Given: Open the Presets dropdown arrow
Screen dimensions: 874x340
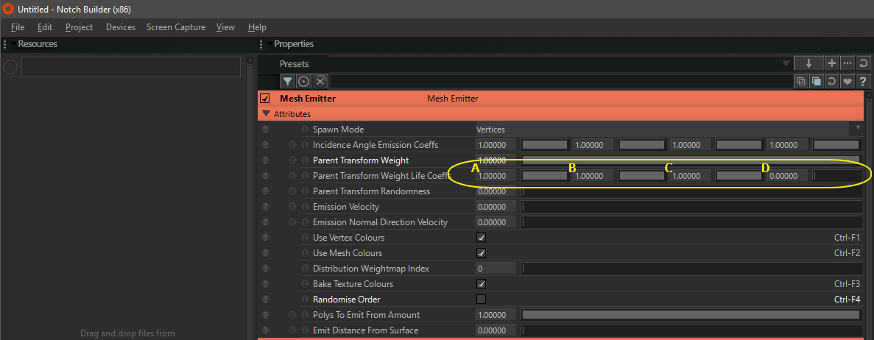Looking at the screenshot, I should coord(786,63).
